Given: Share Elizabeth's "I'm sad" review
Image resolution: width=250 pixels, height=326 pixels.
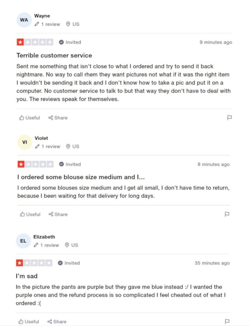Looking at the screenshot, I should coord(57,322).
